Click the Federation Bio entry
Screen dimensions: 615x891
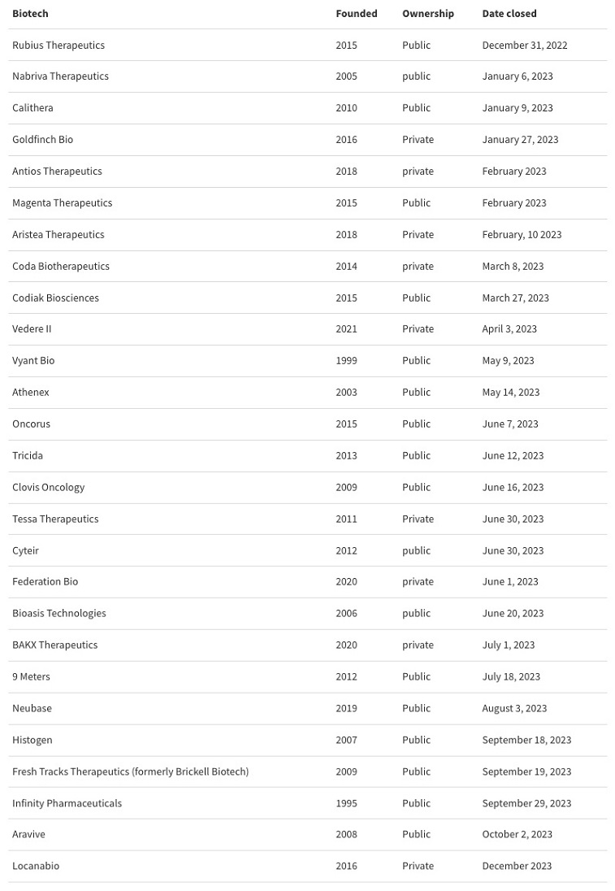(x=45, y=582)
